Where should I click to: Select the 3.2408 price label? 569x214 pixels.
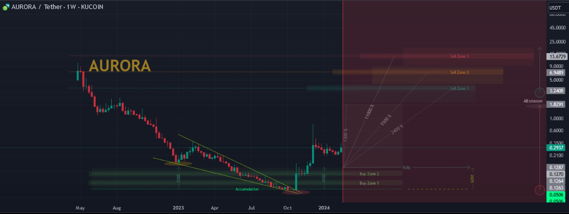point(556,90)
